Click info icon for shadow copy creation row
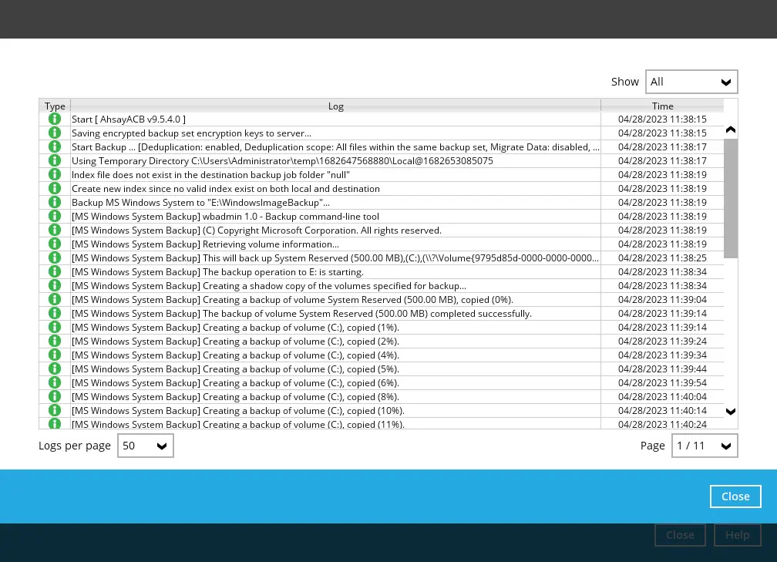This screenshot has width=777, height=562. coord(55,286)
